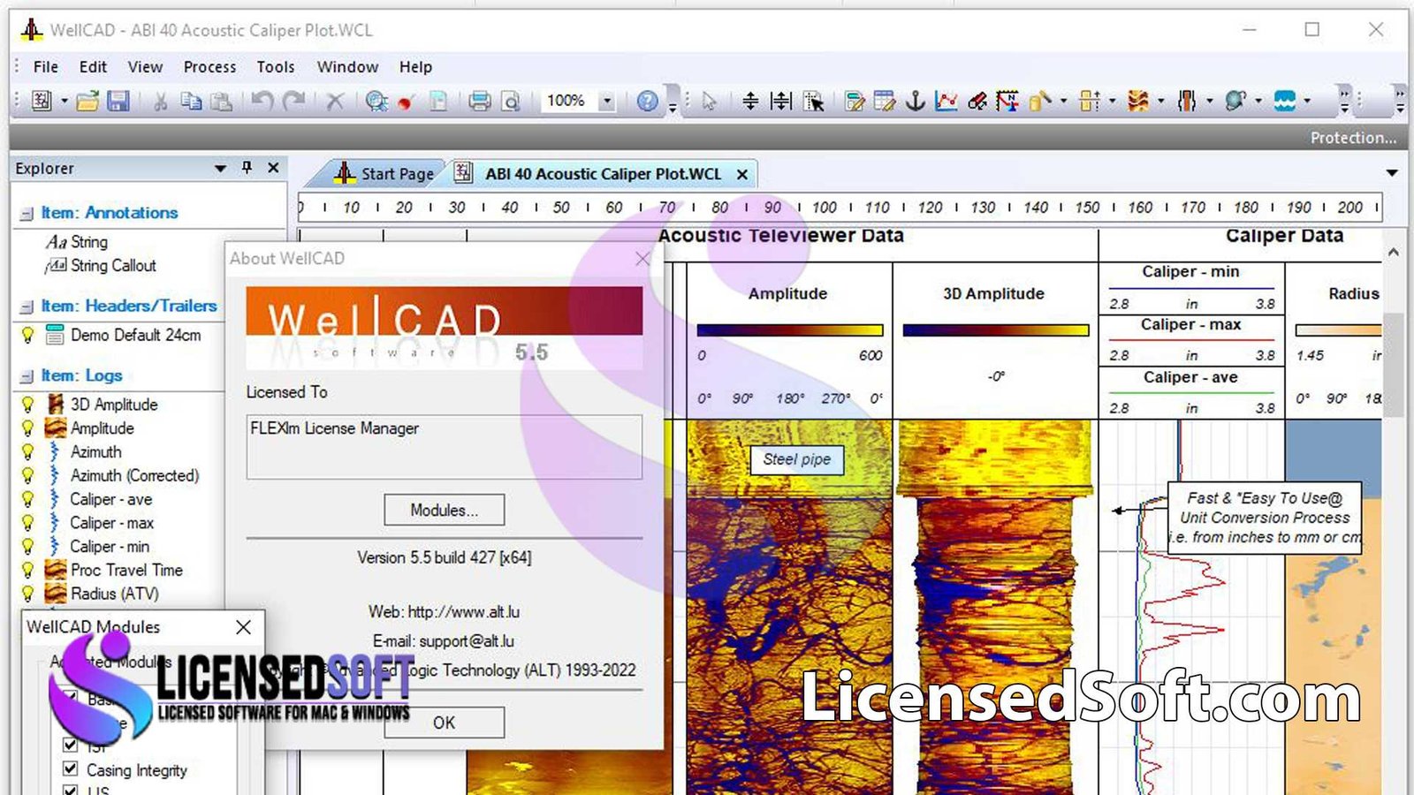The height and width of the screenshot is (795, 1414).
Task: Click the Steel pipe annotation label
Action: [796, 459]
